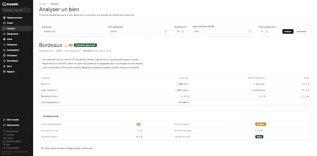Click the Analyzer breadcrumb text
Image resolution: width=317 pixels, height=156 pixels.
(x=55, y=4)
